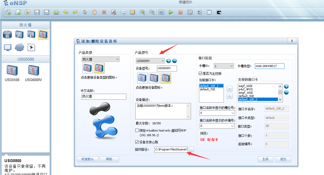
Task: Click 生成 button
Action: point(266,159)
